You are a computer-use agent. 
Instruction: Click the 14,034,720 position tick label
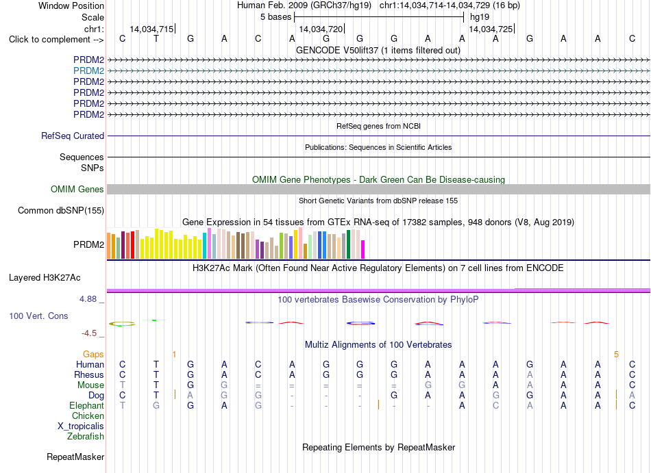pos(321,29)
